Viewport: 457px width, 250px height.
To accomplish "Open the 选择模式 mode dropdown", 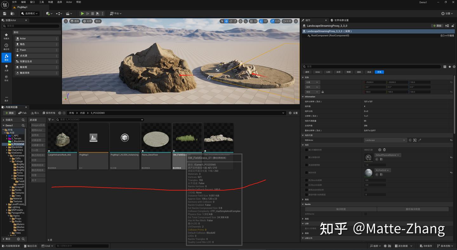I will tap(30, 14).
